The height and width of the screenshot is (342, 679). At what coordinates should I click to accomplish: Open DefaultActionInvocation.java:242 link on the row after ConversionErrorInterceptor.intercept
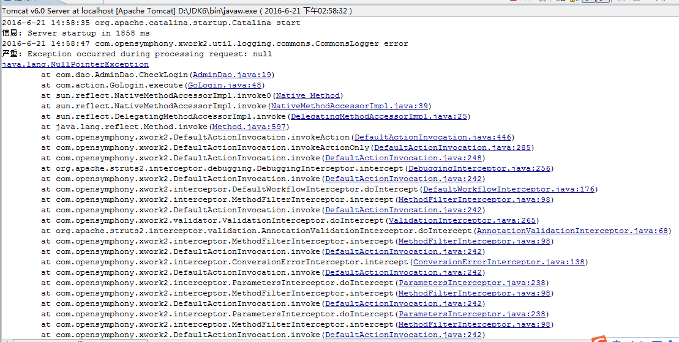[403, 272]
